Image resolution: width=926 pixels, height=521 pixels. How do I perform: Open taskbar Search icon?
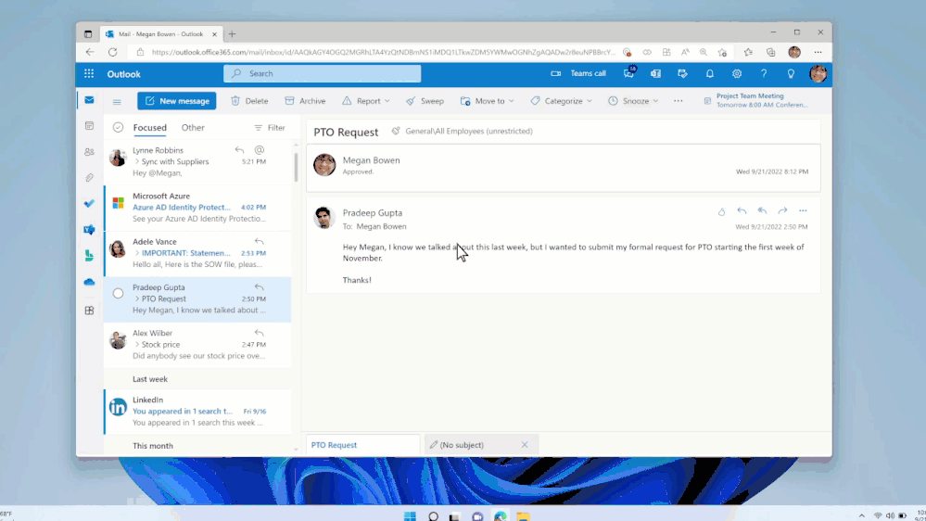tap(433, 516)
